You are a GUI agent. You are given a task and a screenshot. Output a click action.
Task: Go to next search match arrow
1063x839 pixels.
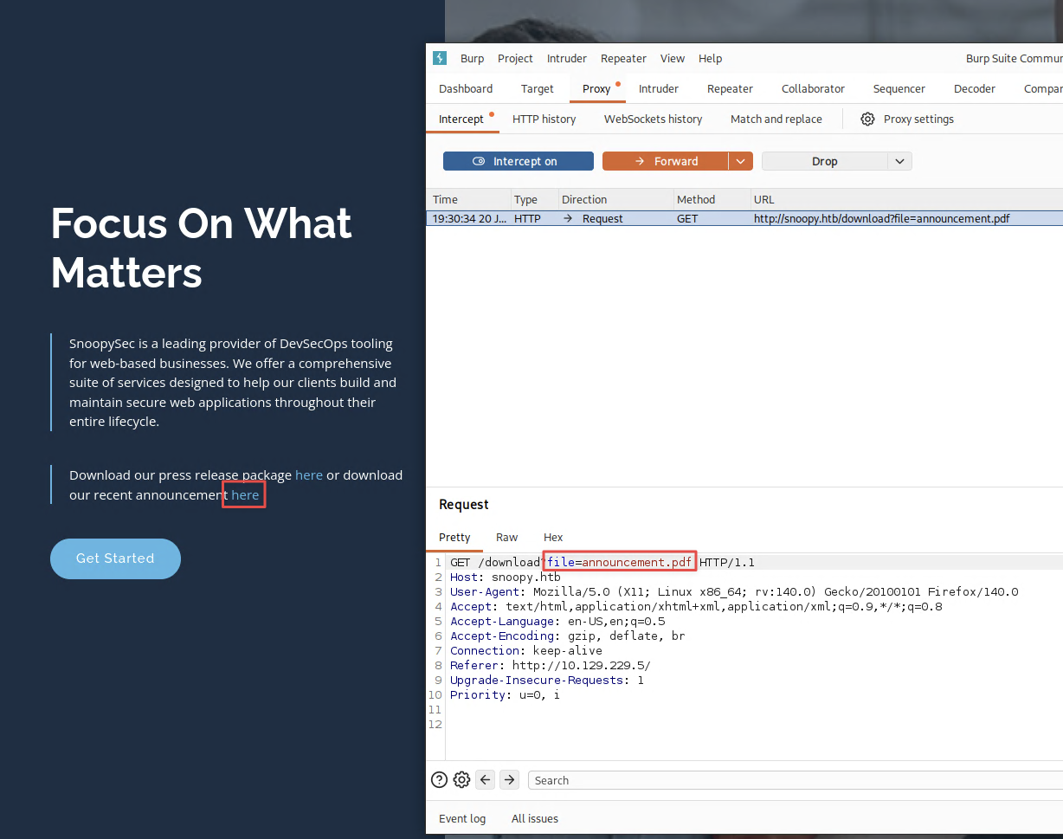(510, 780)
